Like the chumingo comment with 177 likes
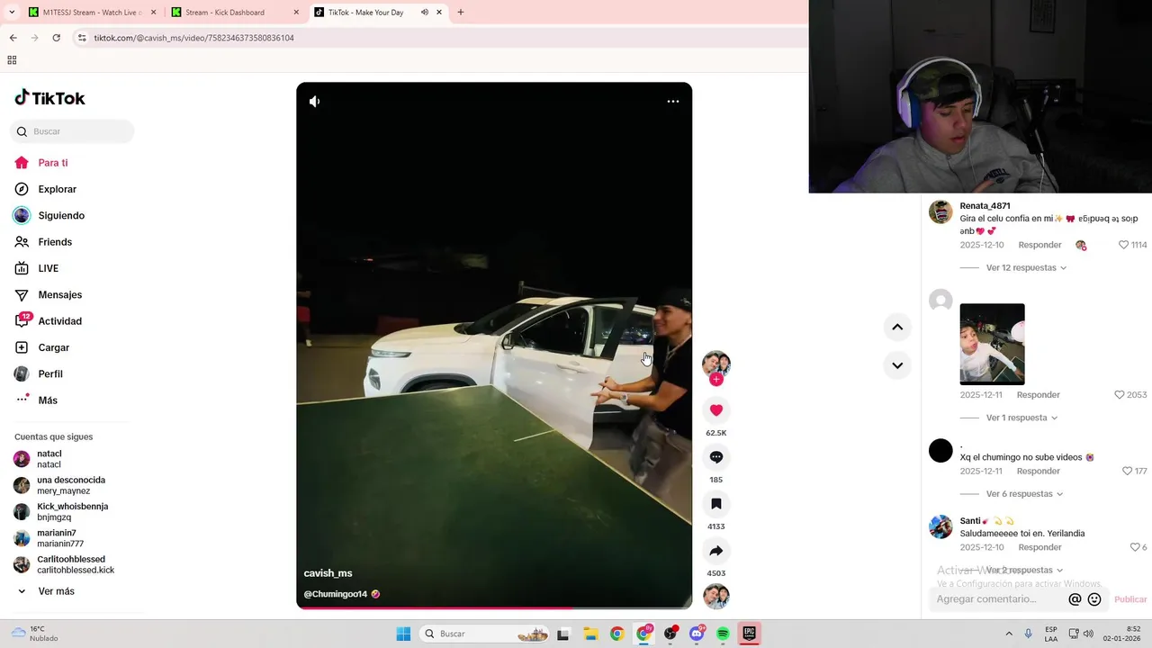The width and height of the screenshot is (1152, 648). [x=1127, y=471]
